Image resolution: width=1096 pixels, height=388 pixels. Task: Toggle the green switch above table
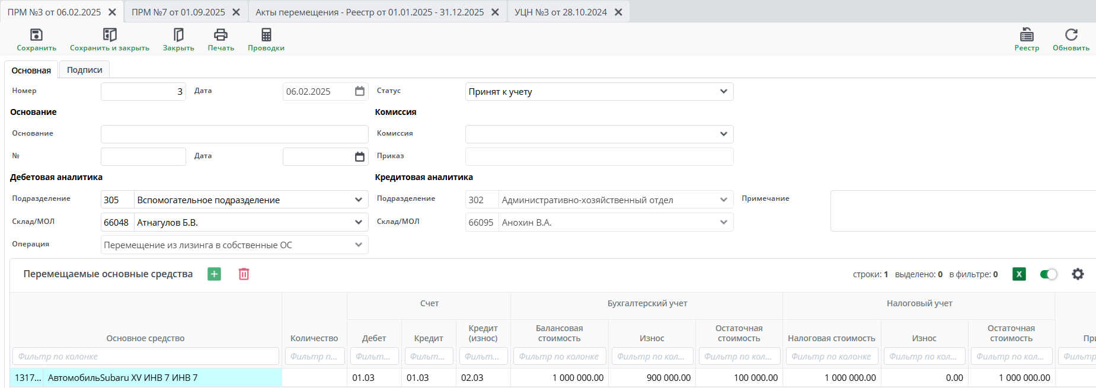pyautogui.click(x=1048, y=274)
